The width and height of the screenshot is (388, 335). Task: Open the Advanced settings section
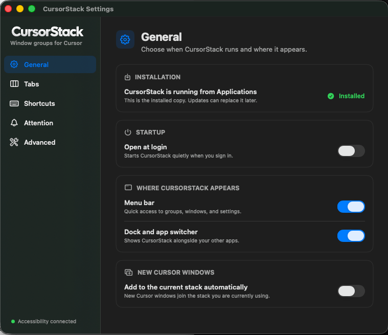click(50, 142)
